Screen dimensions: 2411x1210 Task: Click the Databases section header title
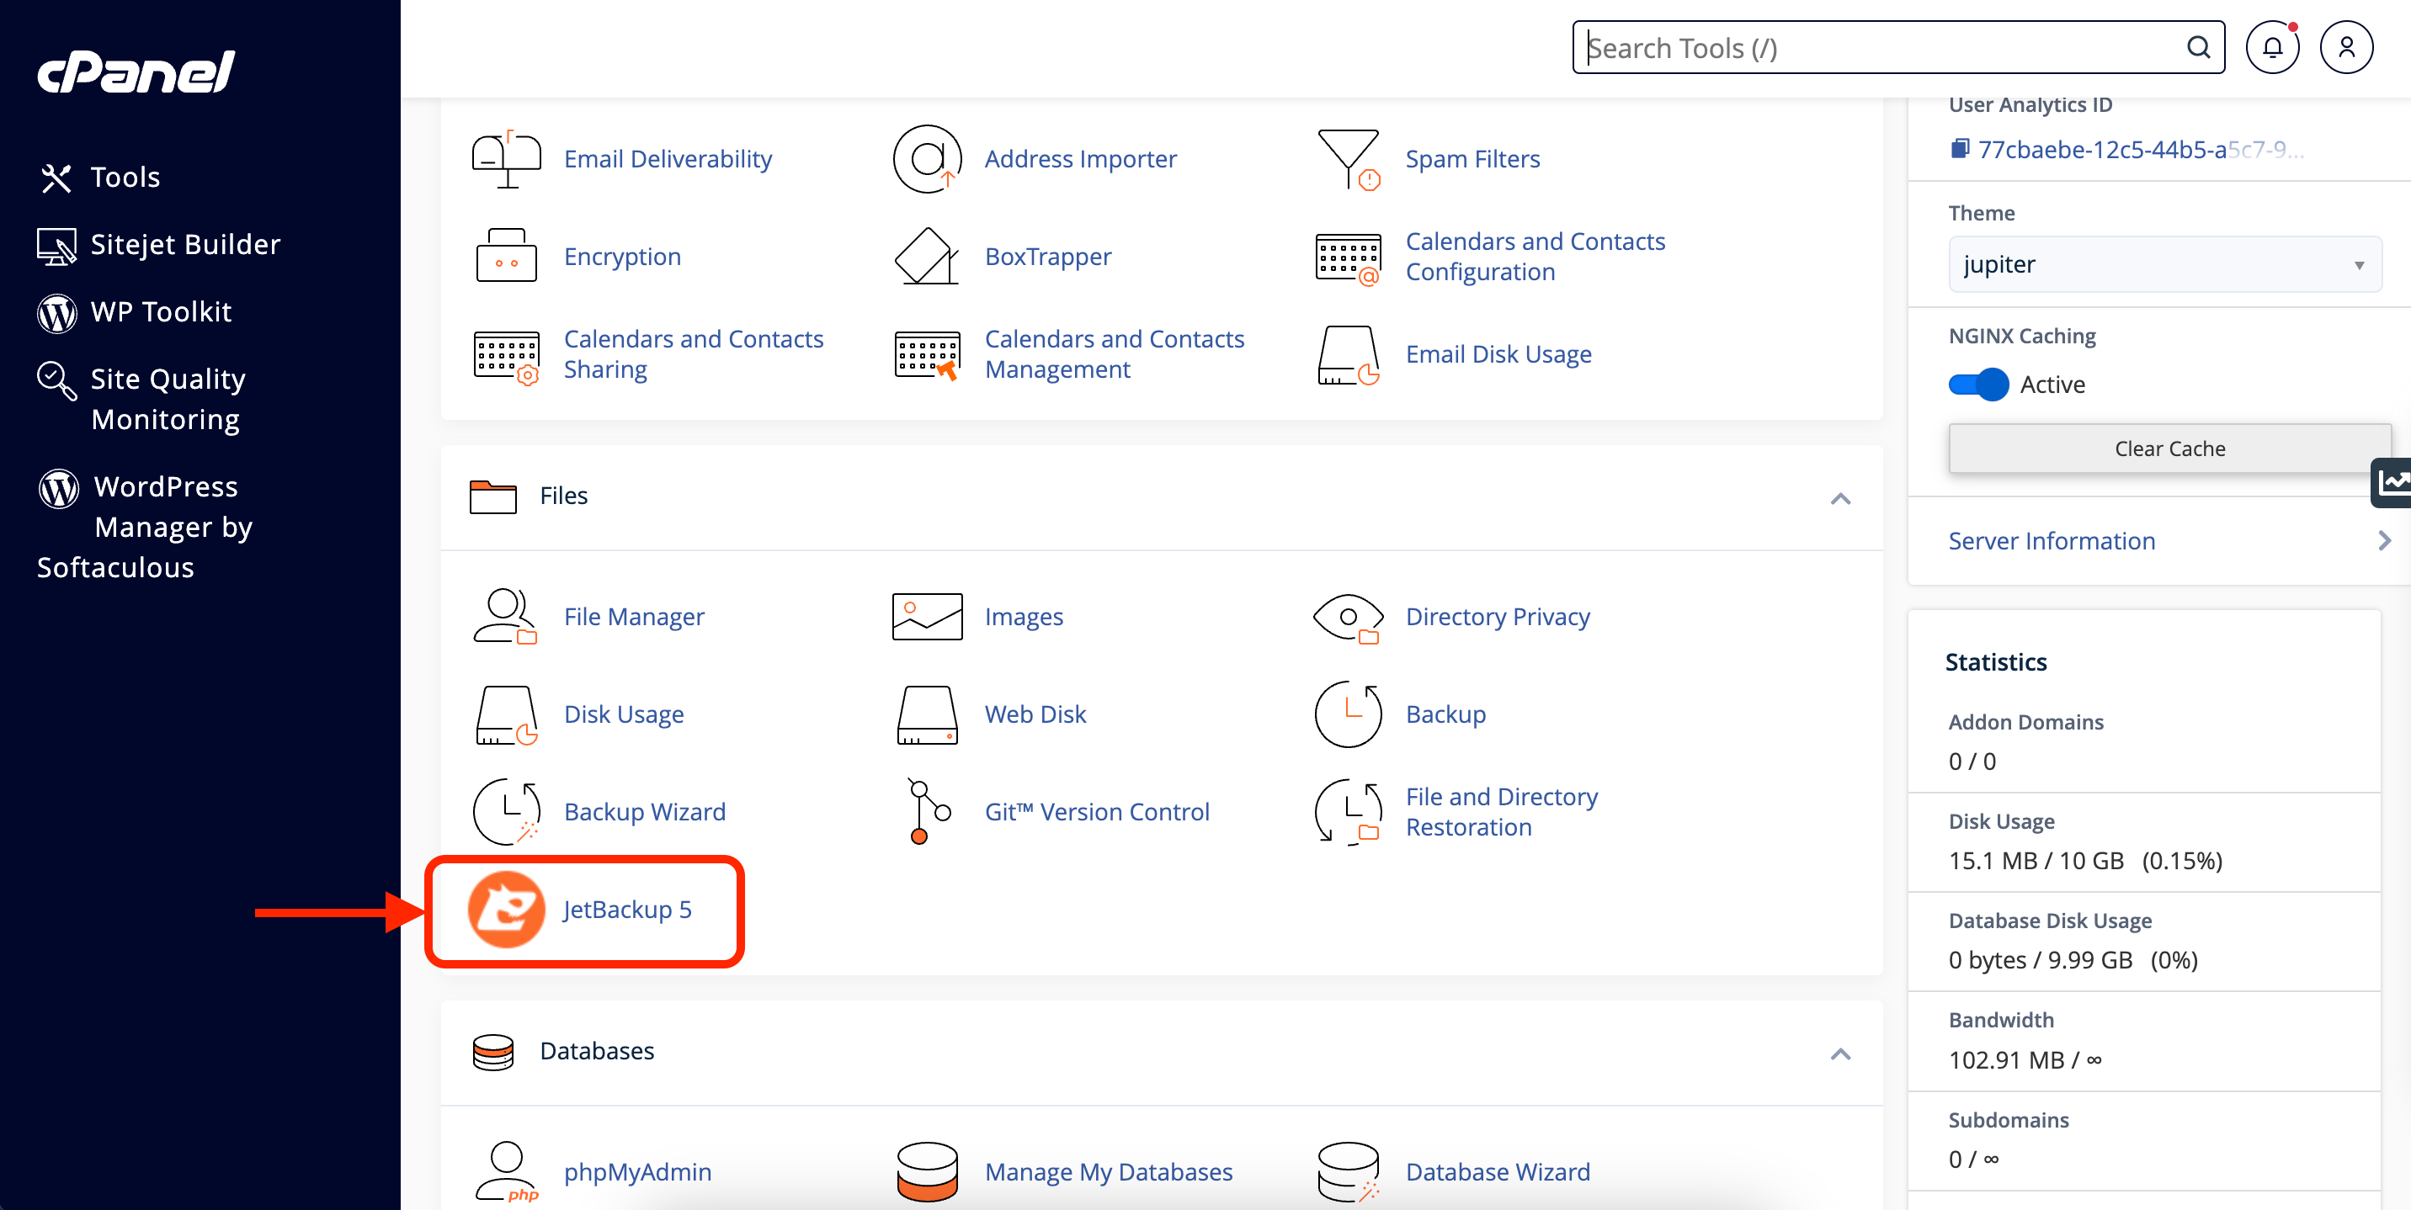coord(596,1051)
